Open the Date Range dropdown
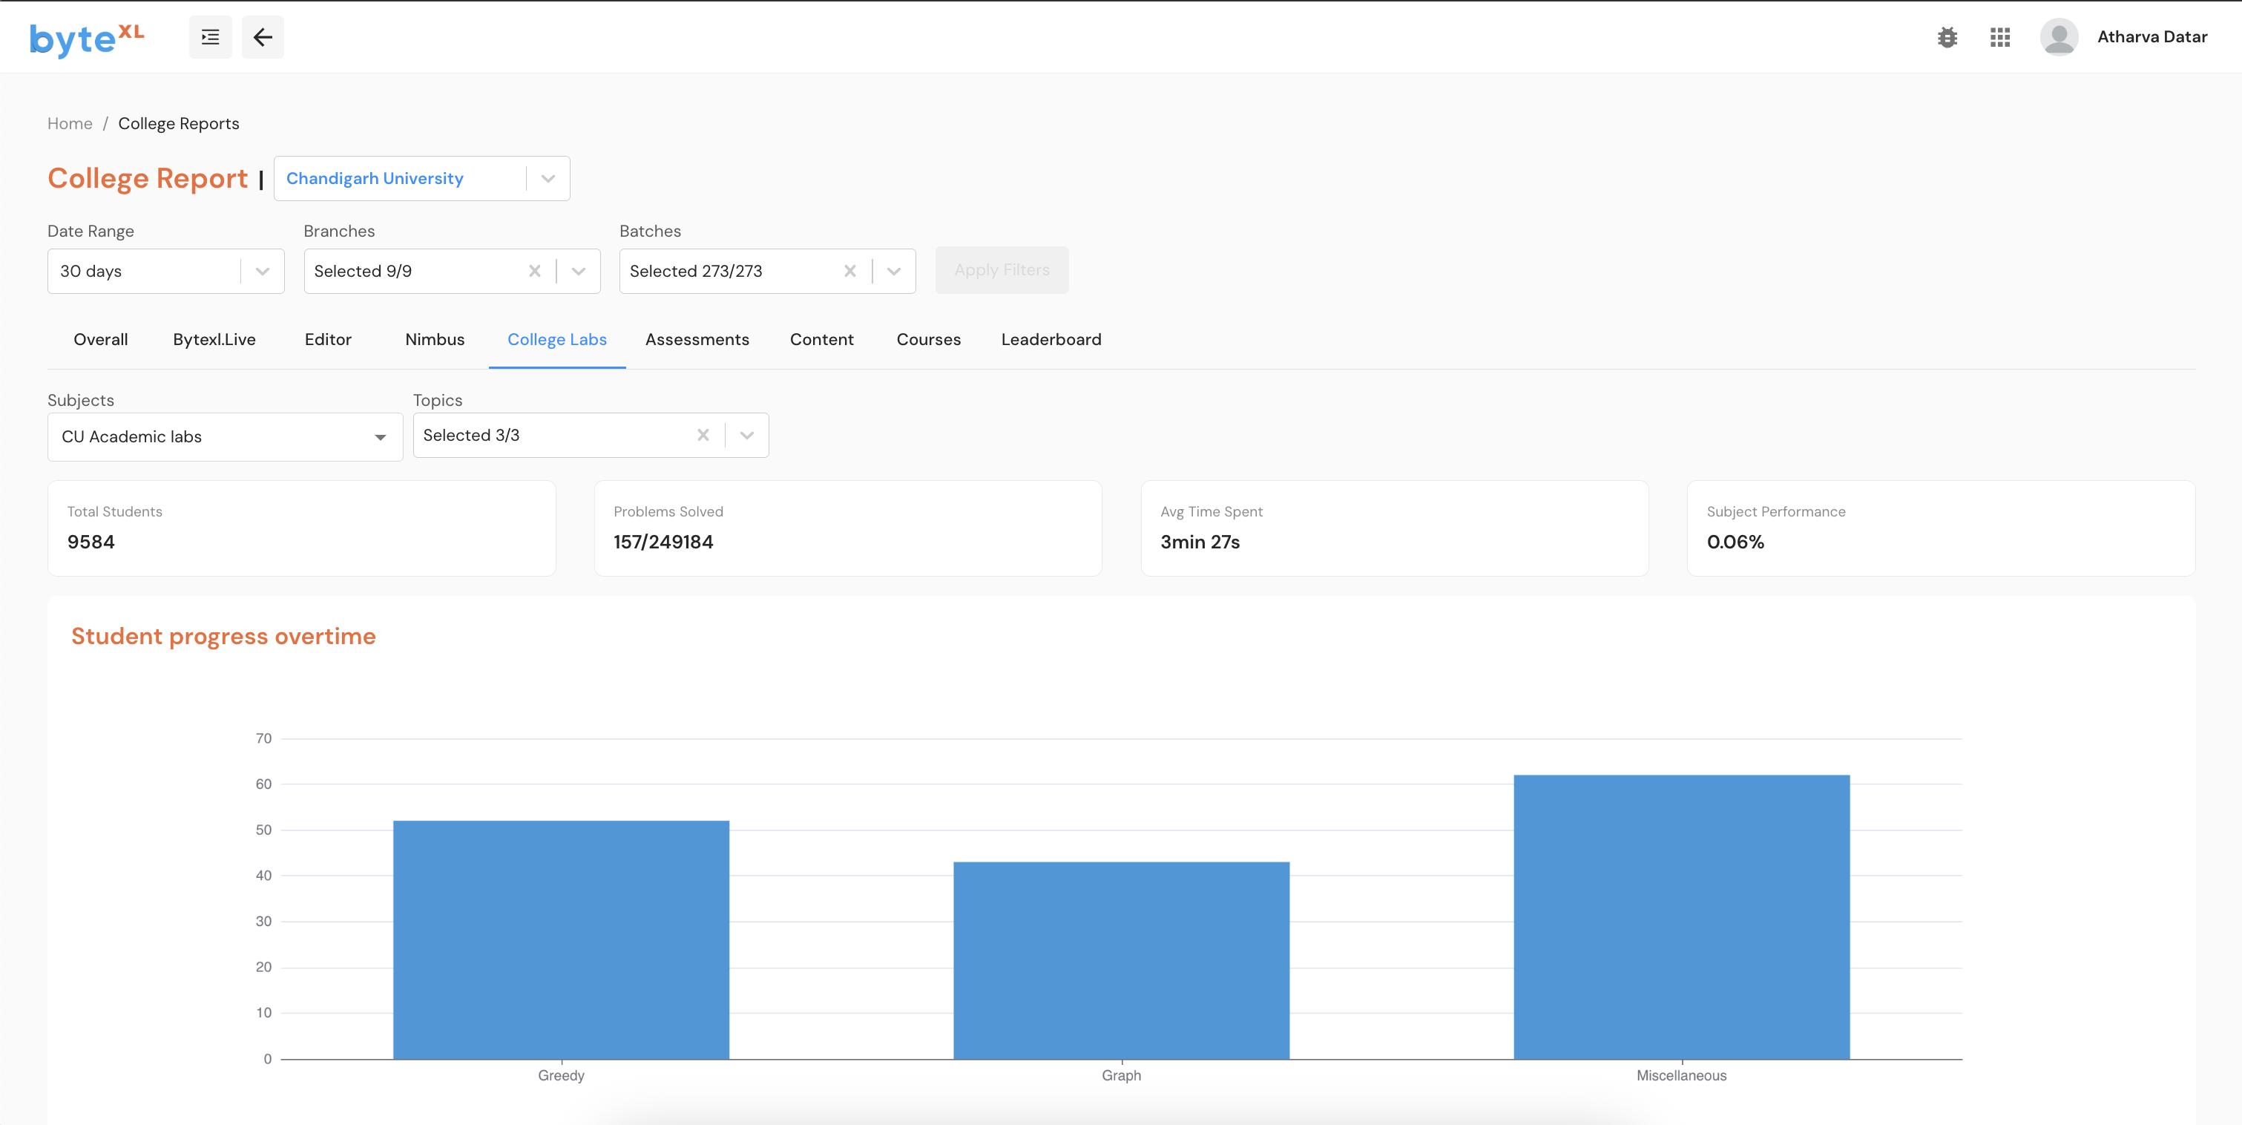Image resolution: width=2242 pixels, height=1125 pixels. pos(165,271)
